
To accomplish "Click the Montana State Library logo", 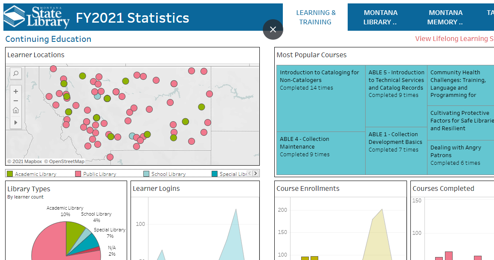I will point(37,17).
